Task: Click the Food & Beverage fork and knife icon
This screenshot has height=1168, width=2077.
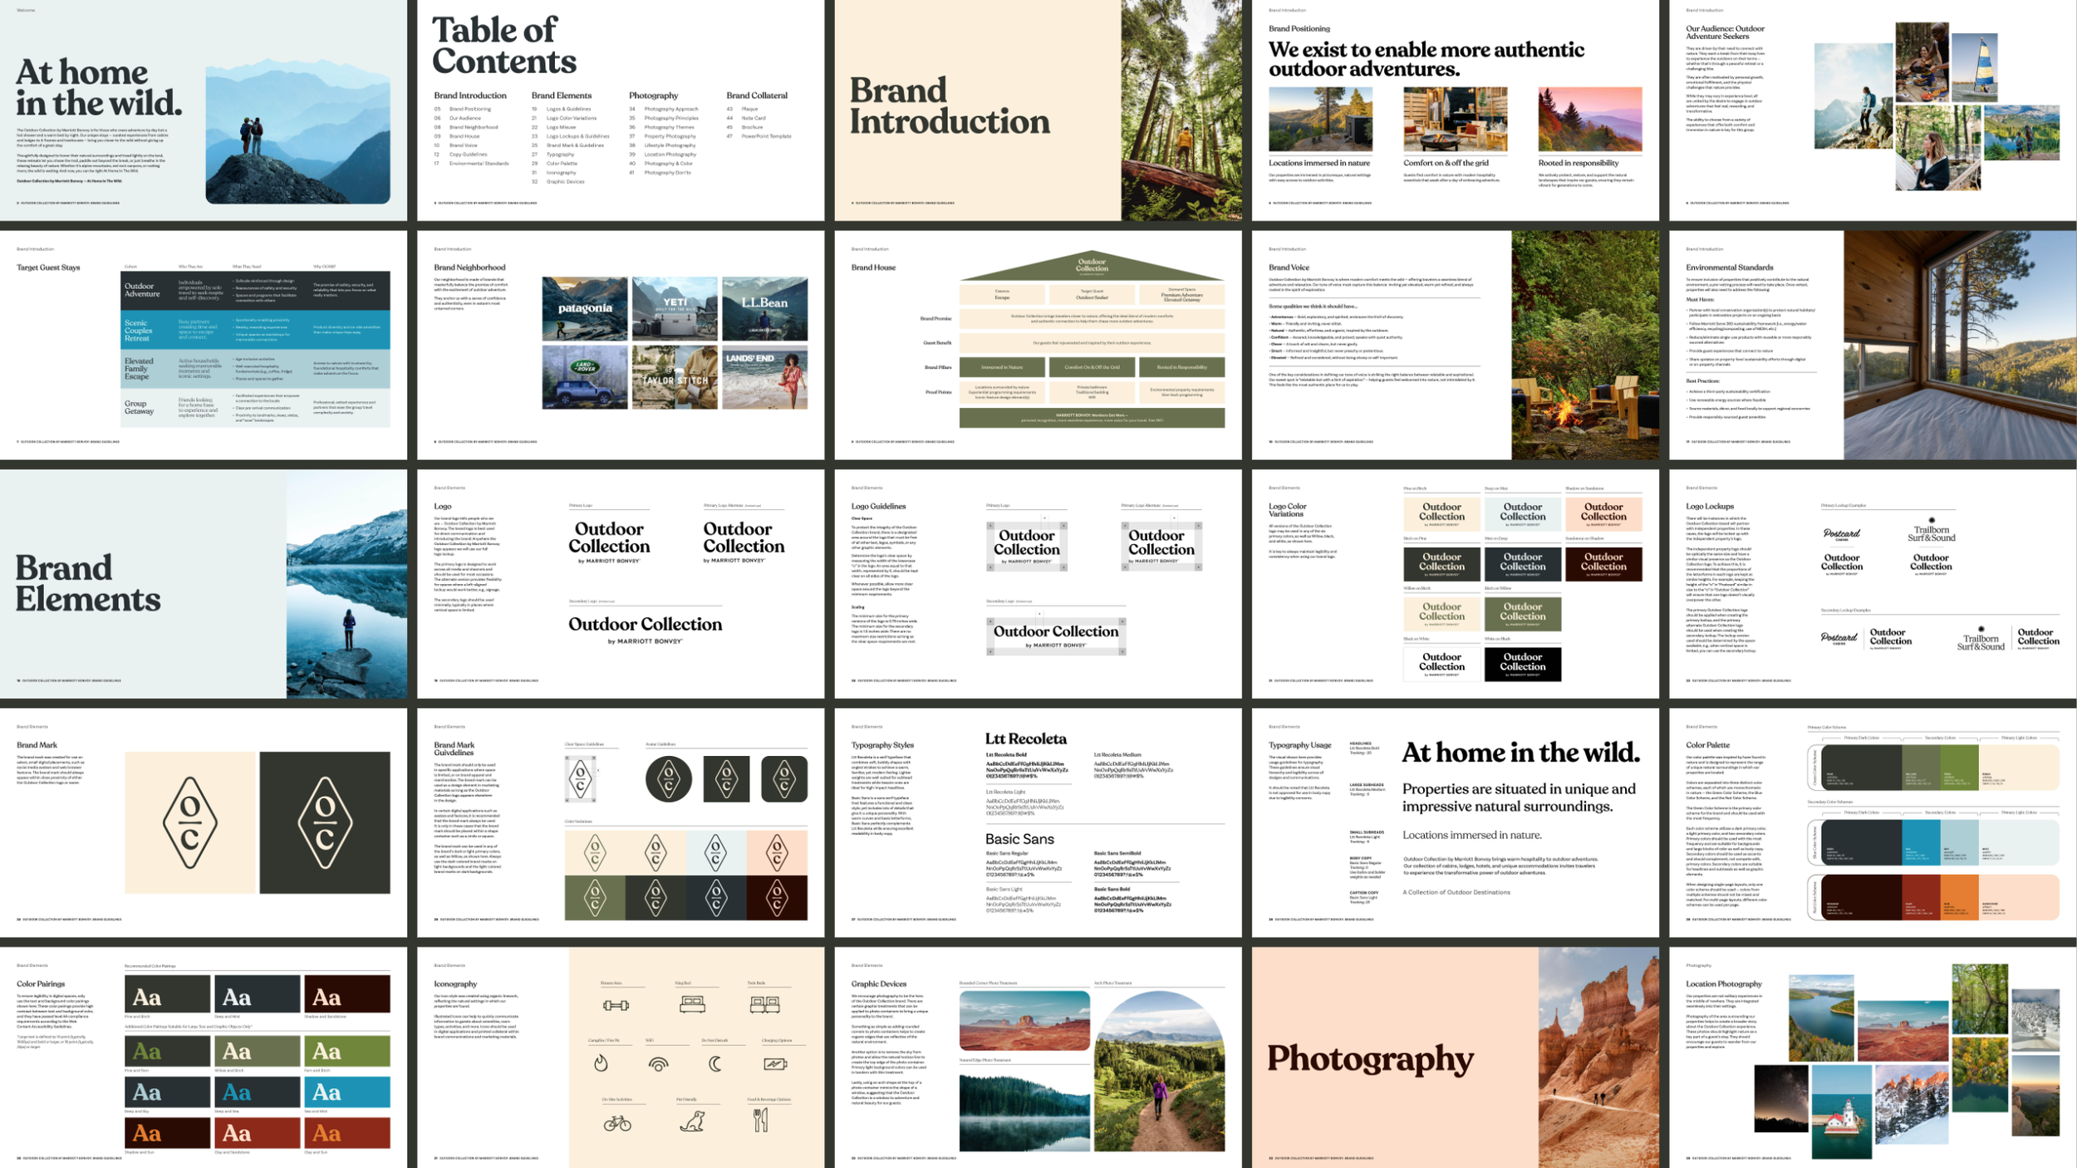Action: pos(760,1121)
